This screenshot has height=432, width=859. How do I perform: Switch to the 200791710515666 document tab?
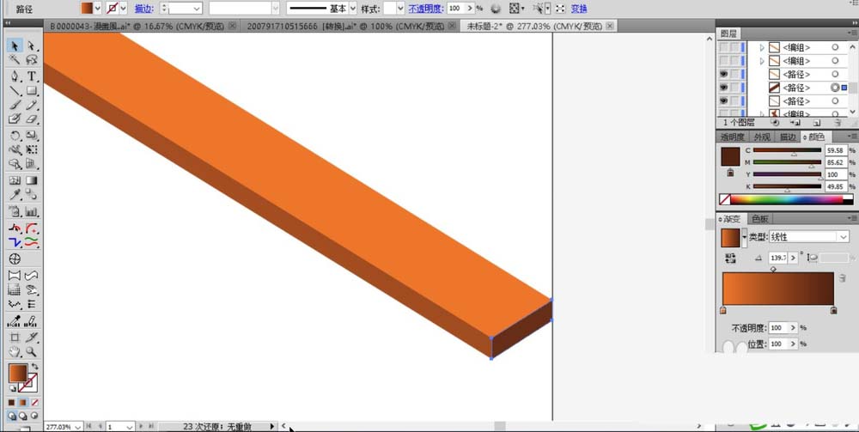(x=346, y=26)
